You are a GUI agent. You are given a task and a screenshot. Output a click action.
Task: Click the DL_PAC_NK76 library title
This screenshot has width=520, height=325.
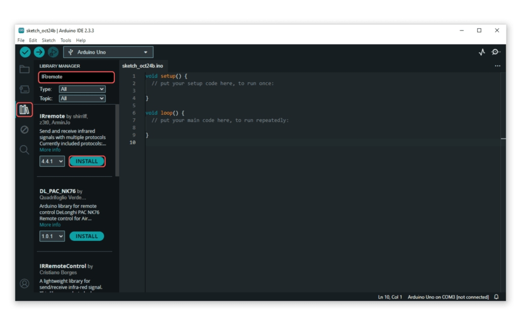[57, 191]
